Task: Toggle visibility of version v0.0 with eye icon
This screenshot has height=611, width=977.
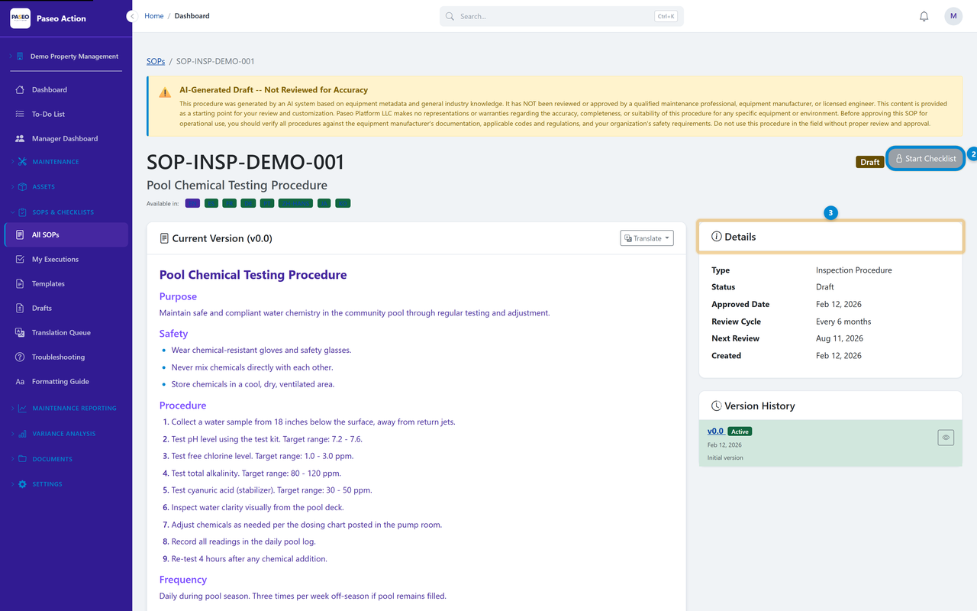Action: (946, 437)
